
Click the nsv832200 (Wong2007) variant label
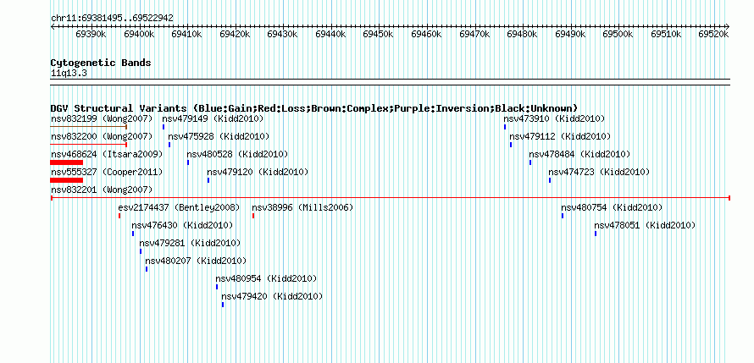pos(102,136)
